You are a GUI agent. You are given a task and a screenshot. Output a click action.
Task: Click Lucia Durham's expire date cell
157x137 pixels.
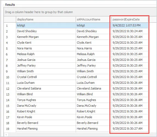point(130,83)
